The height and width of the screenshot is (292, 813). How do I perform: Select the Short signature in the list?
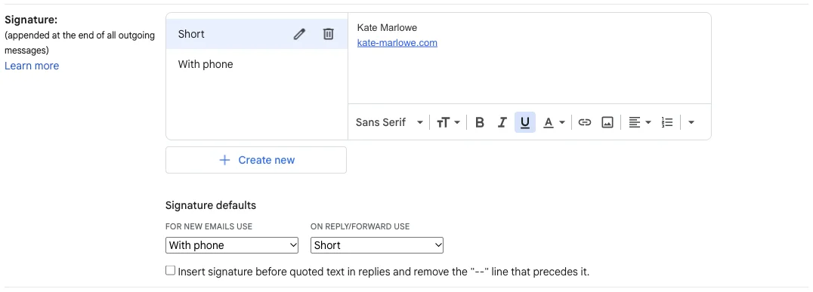[x=257, y=34]
